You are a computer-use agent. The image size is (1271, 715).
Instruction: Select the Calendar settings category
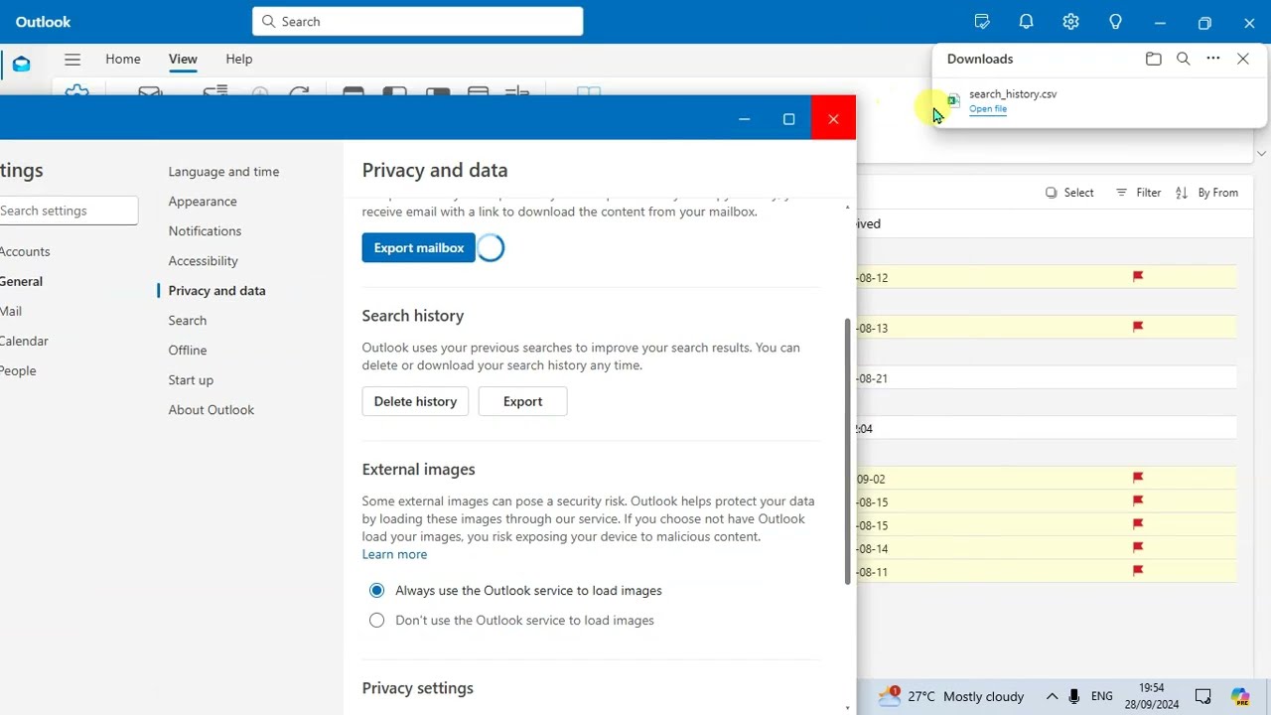point(24,341)
